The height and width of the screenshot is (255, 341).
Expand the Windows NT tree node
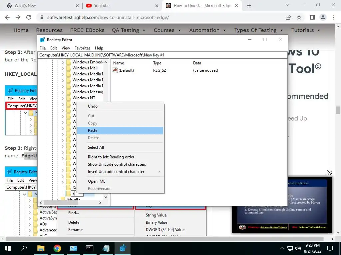click(x=63, y=98)
